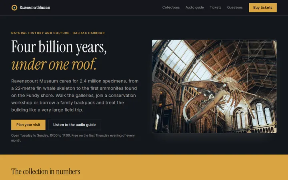Click the 'Natural history and culture · Halifax Harbour' tagline
This screenshot has height=180, width=288.
58,33
